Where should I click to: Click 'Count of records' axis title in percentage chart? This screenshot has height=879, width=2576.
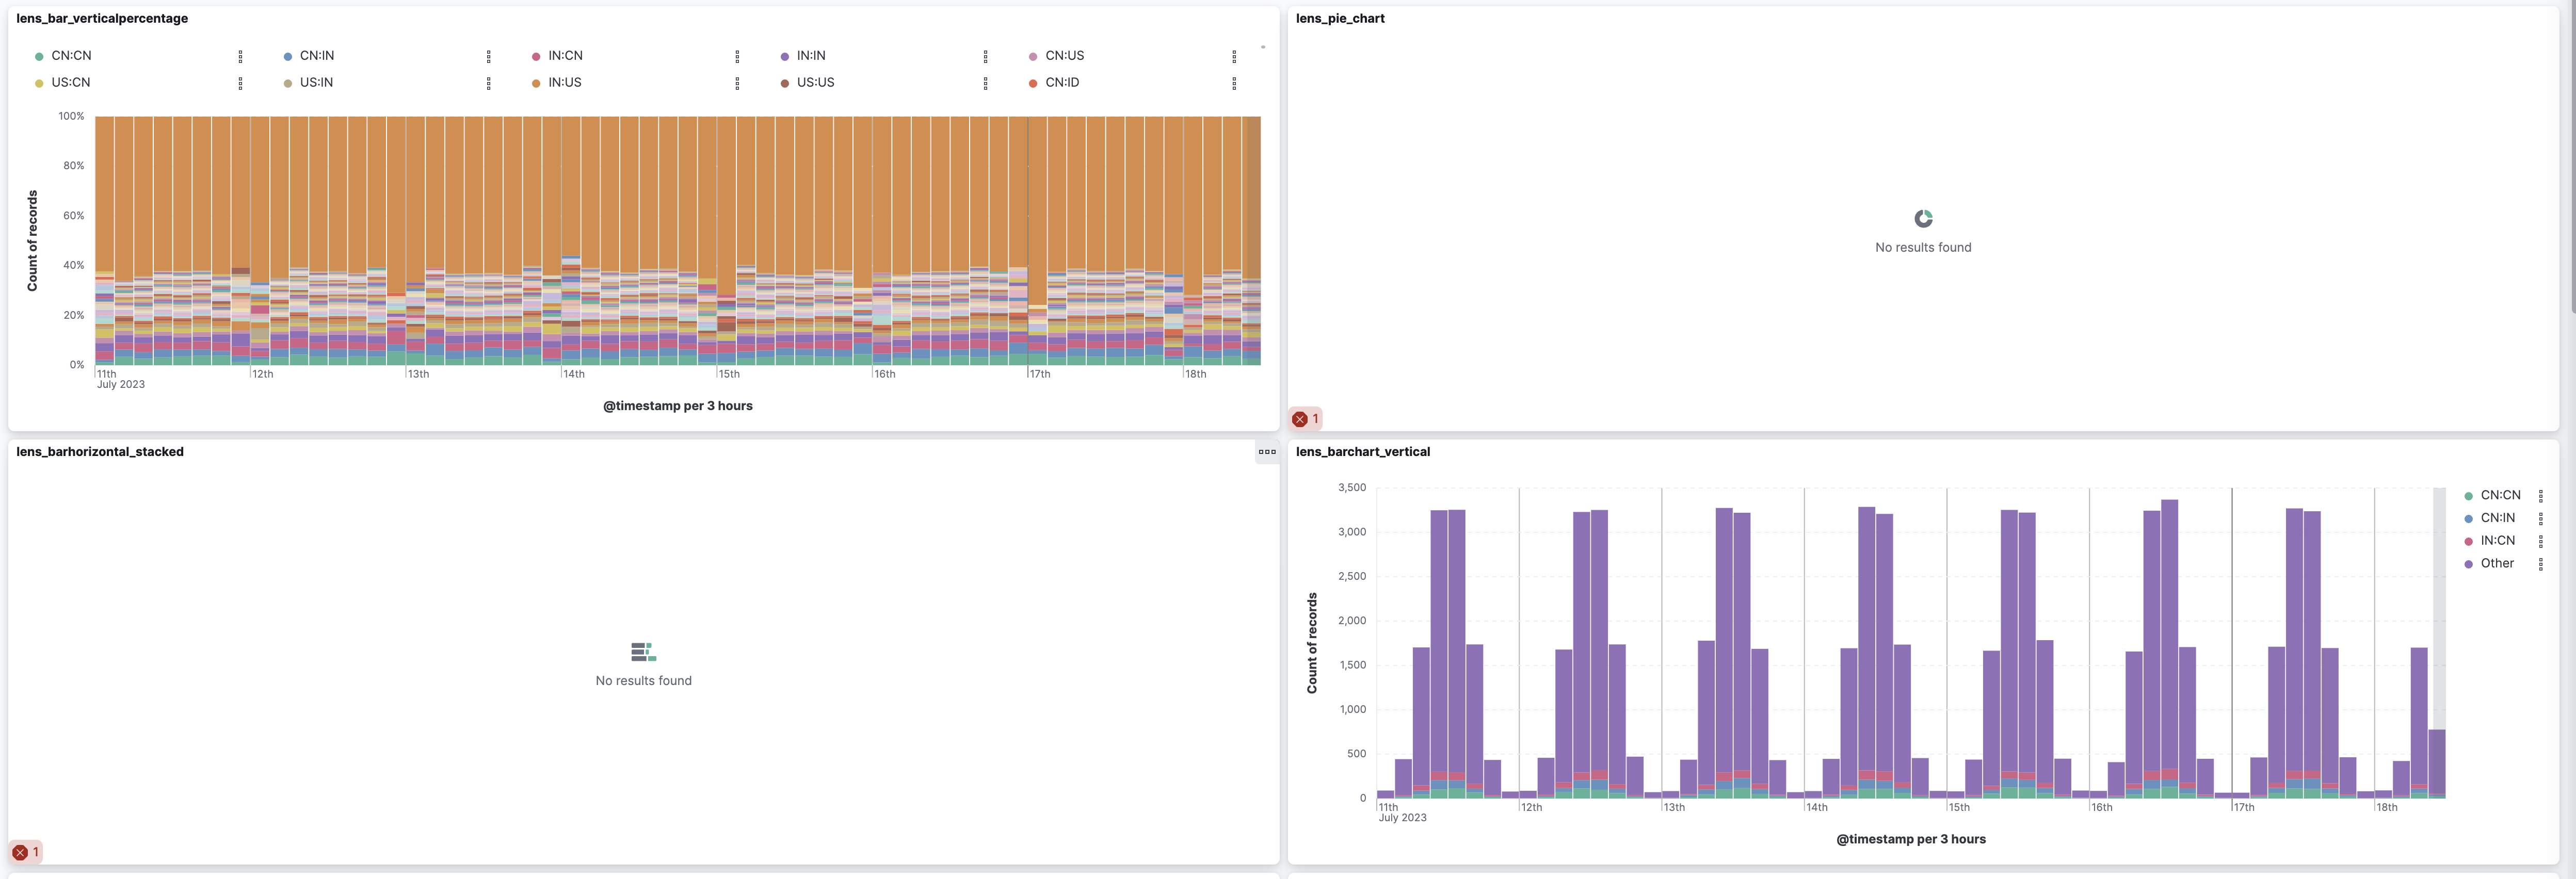point(32,241)
